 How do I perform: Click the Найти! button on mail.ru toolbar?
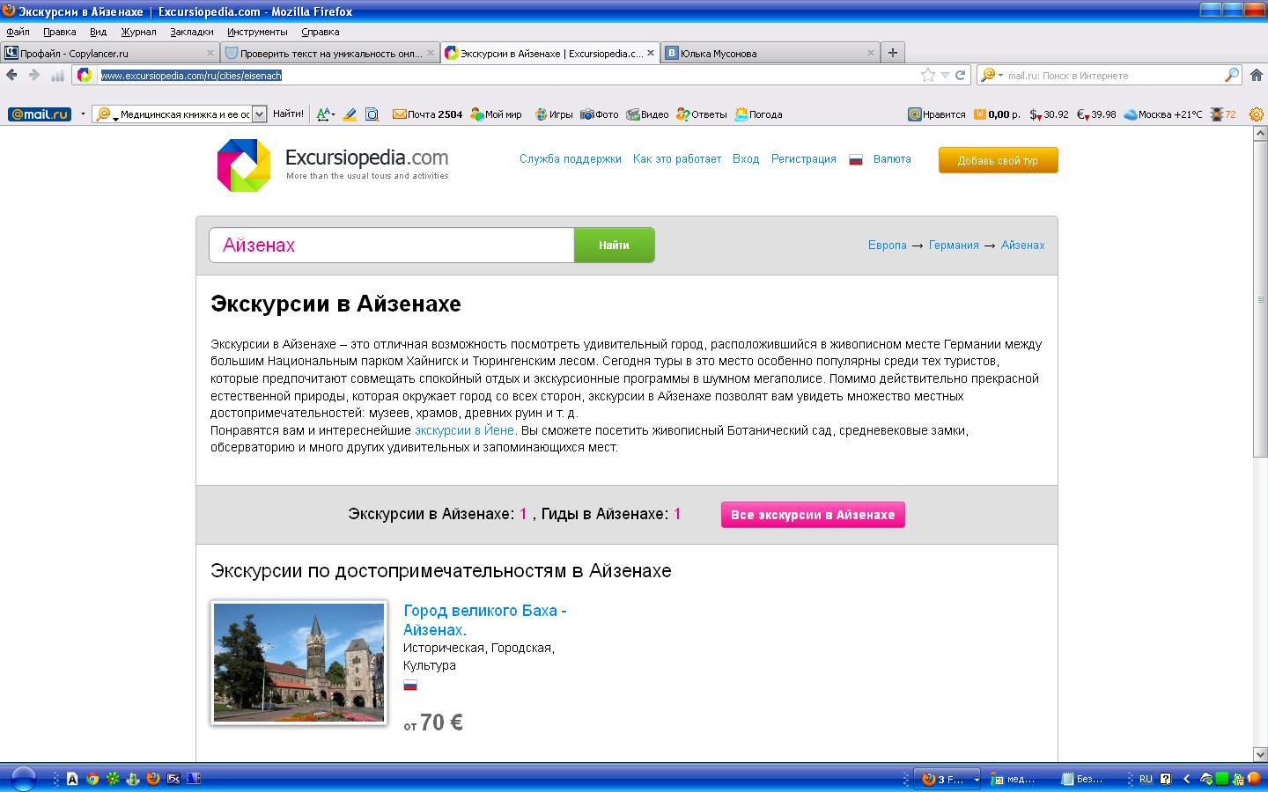288,114
